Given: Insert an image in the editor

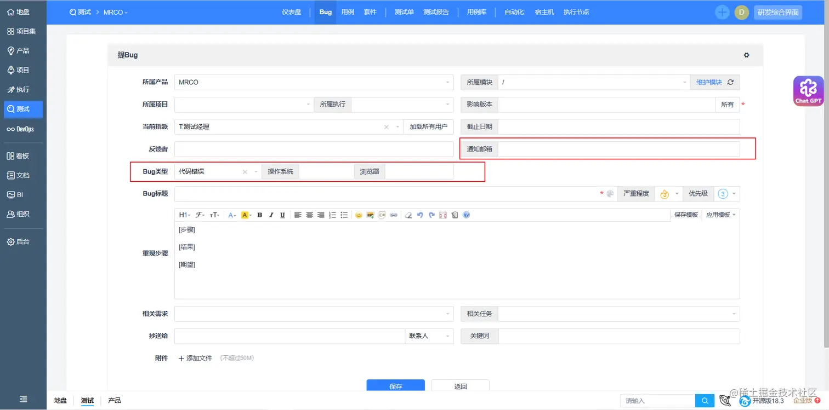Looking at the screenshot, I should [371, 215].
